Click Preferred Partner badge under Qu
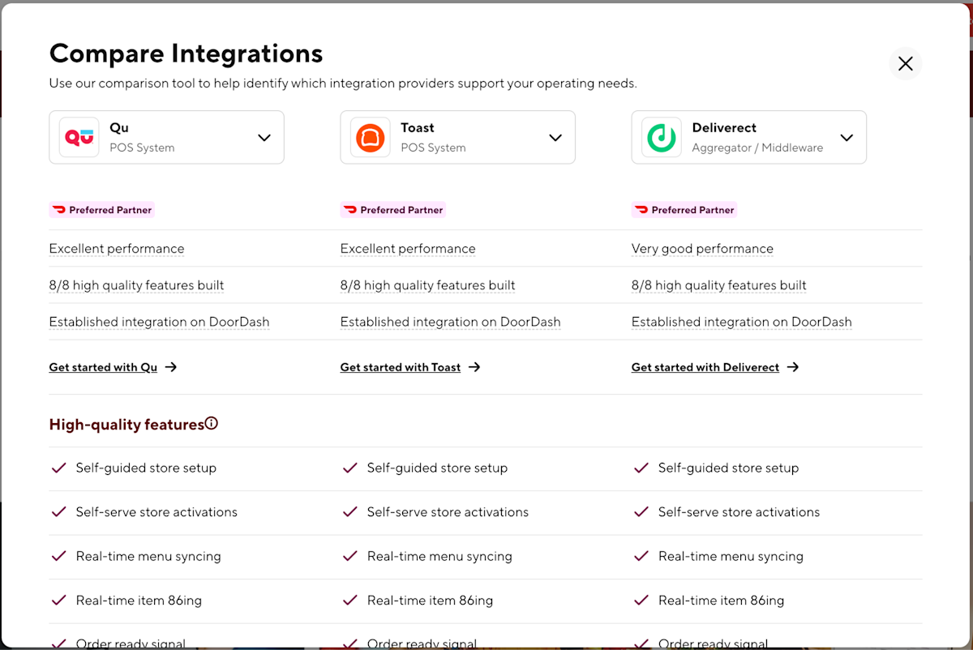This screenshot has width=973, height=650. (101, 210)
